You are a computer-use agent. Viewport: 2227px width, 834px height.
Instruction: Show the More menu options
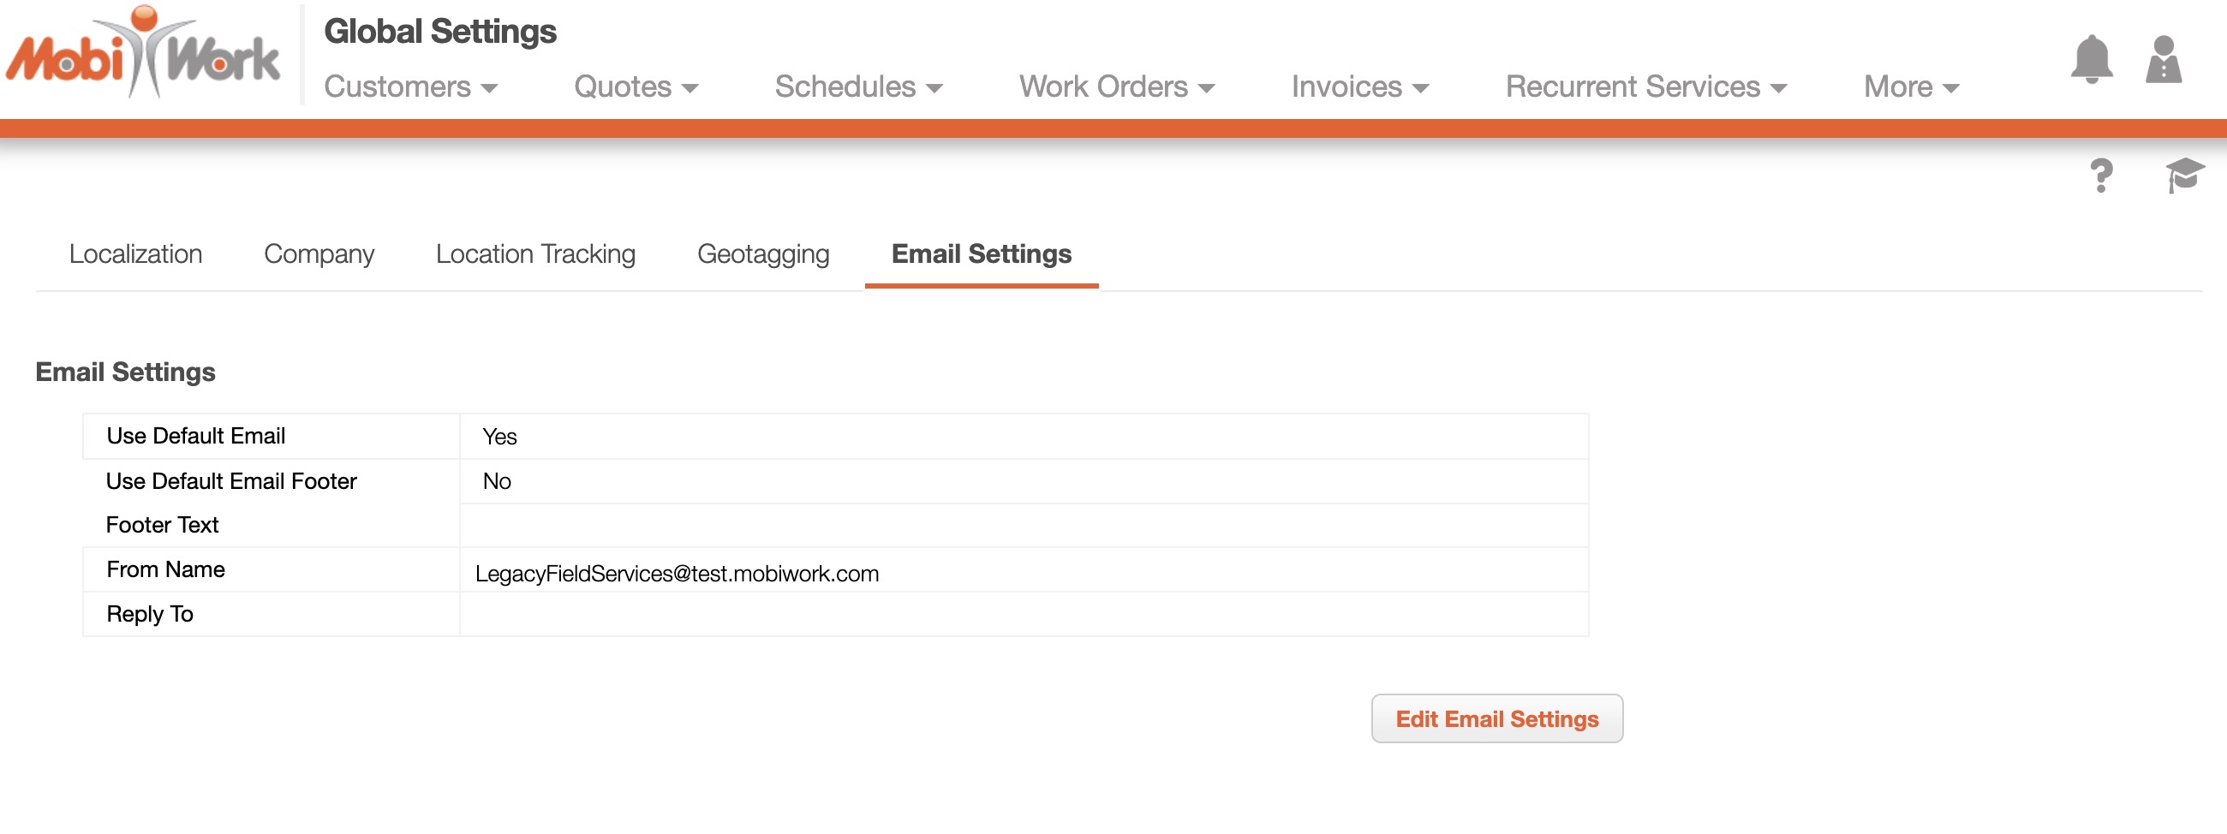point(1911,86)
